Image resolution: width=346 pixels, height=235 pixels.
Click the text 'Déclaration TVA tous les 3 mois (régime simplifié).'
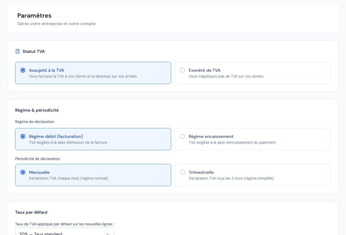(x=231, y=178)
